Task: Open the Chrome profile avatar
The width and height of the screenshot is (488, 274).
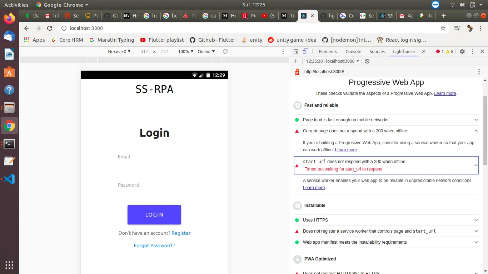Action: pos(470,28)
